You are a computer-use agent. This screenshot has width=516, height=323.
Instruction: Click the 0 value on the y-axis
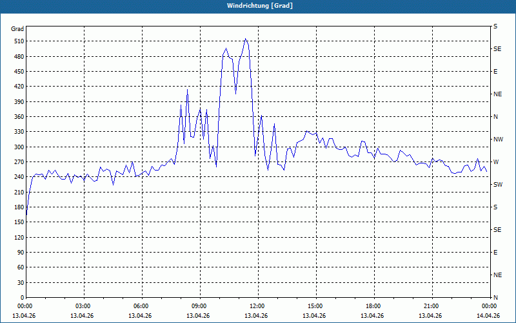coord(22,298)
